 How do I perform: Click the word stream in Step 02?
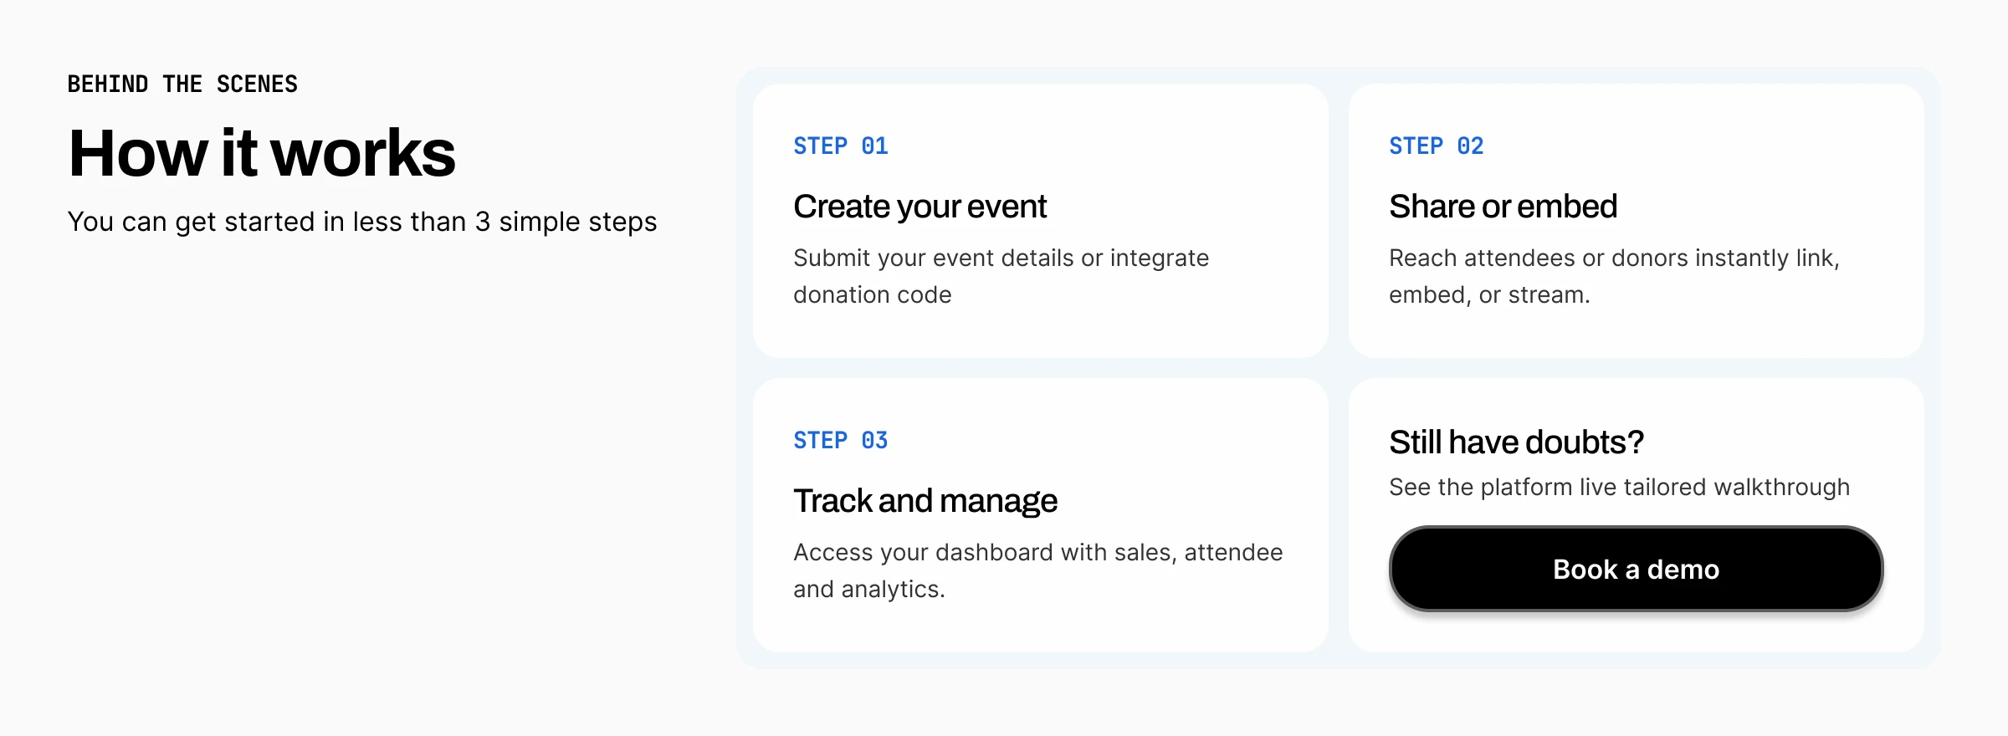(x=1557, y=295)
